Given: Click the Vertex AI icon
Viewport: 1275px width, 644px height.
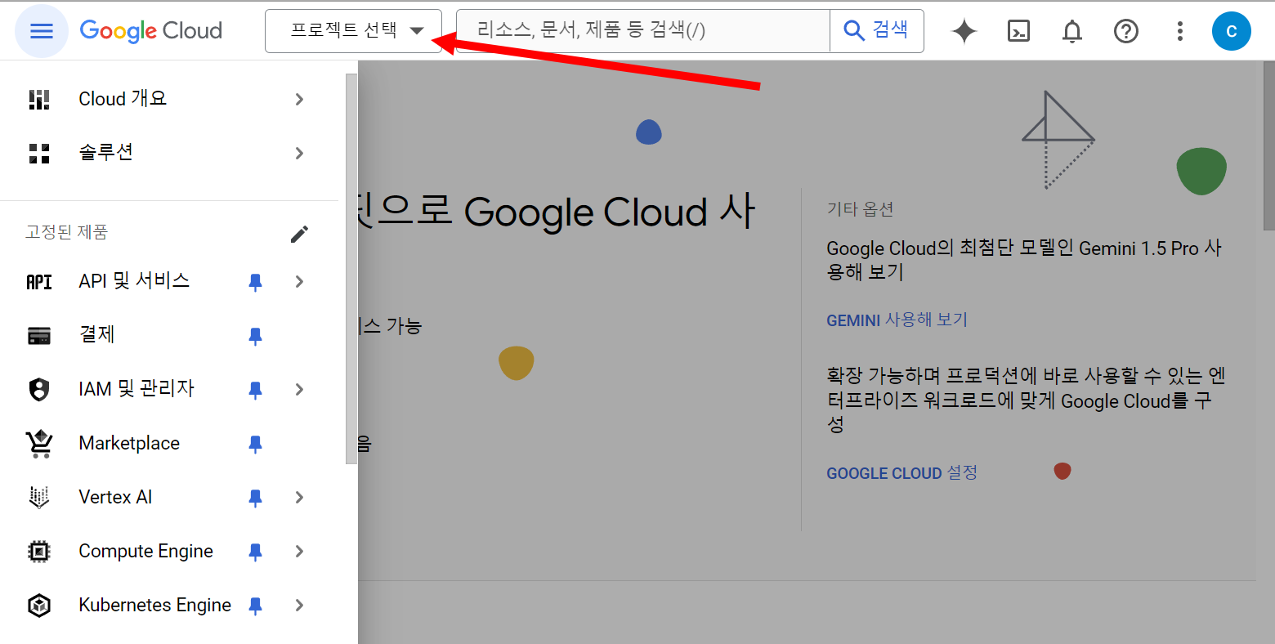Looking at the screenshot, I should 39,498.
